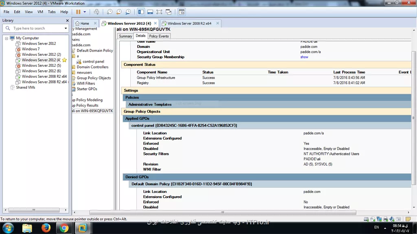
Task: Select the control panel GPO in tree
Action: click(93, 61)
